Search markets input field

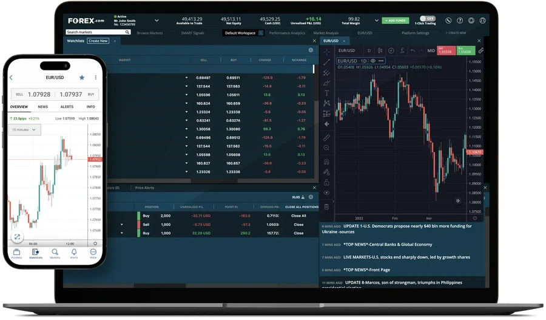coord(98,32)
